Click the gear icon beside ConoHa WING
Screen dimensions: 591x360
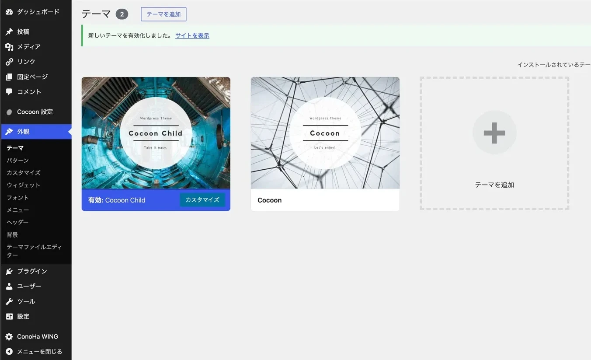[x=9, y=336]
